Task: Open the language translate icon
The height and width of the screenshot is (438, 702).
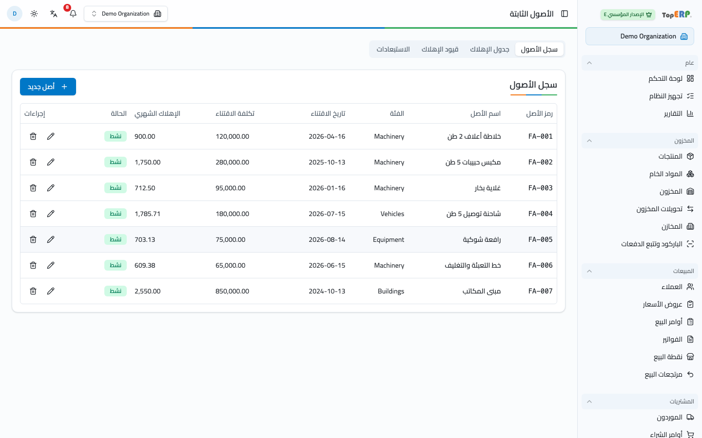Action: [54, 14]
